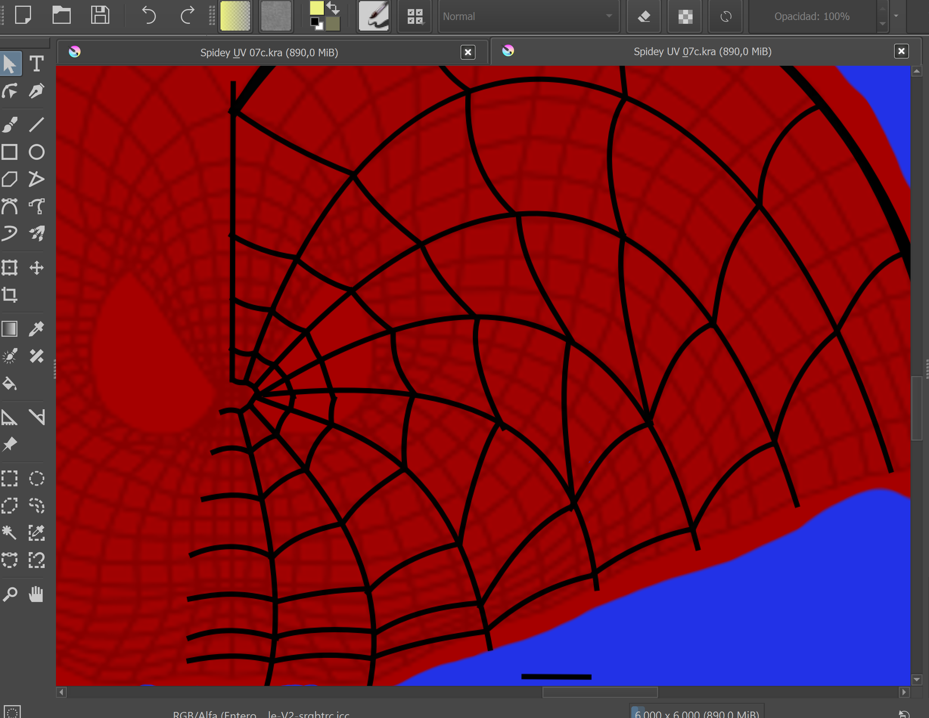Click the horizontal canvas scrollbar handle
Screen dimensions: 929x718
pos(600,692)
